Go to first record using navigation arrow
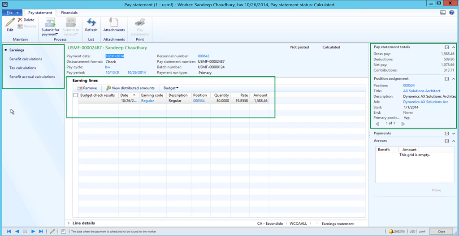The width and height of the screenshot is (459, 236). (x=9, y=231)
